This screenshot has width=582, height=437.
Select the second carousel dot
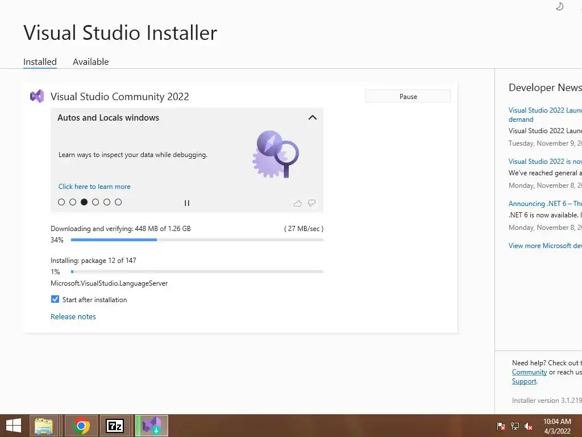click(73, 202)
